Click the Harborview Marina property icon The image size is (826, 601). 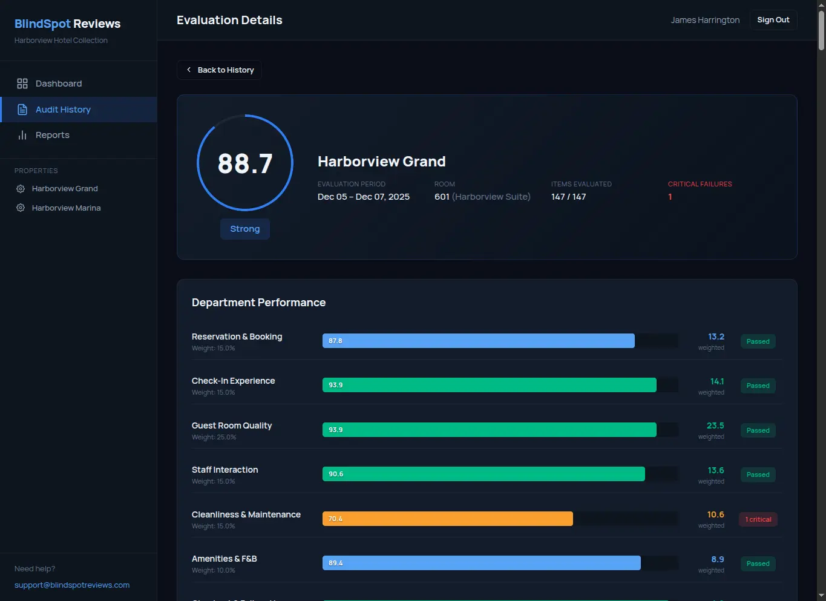point(20,208)
